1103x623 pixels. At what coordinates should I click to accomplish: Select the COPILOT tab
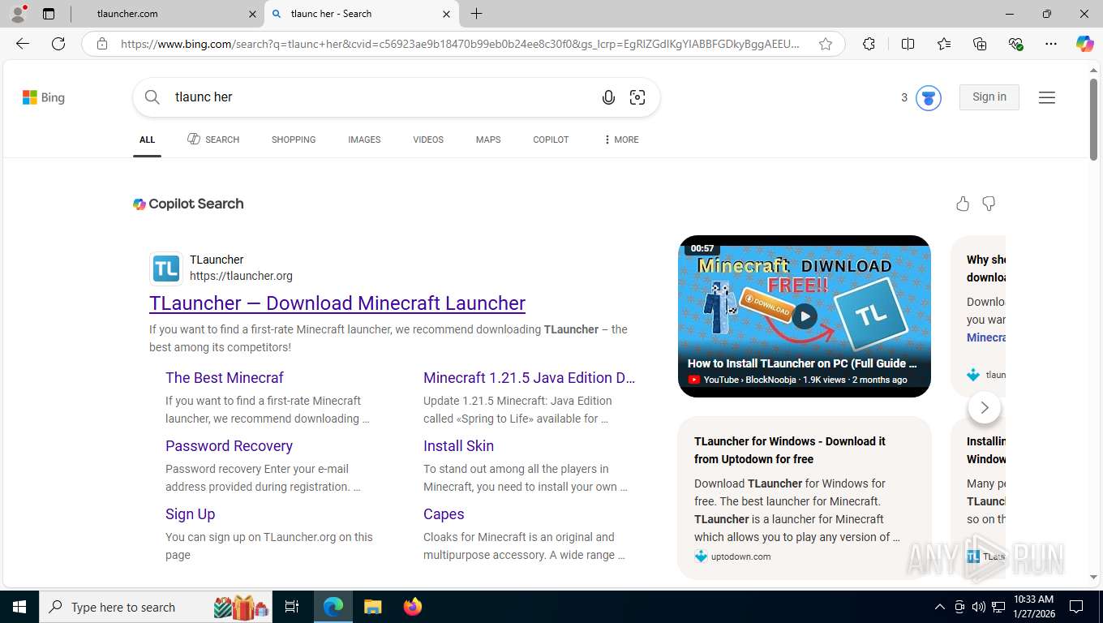(x=551, y=140)
